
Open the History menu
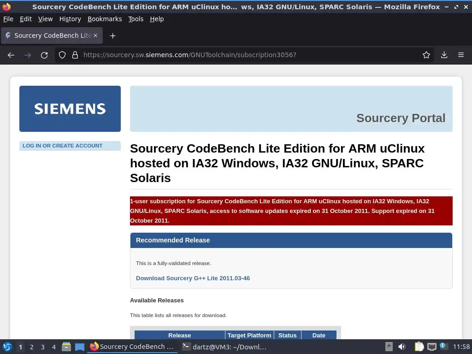70,19
